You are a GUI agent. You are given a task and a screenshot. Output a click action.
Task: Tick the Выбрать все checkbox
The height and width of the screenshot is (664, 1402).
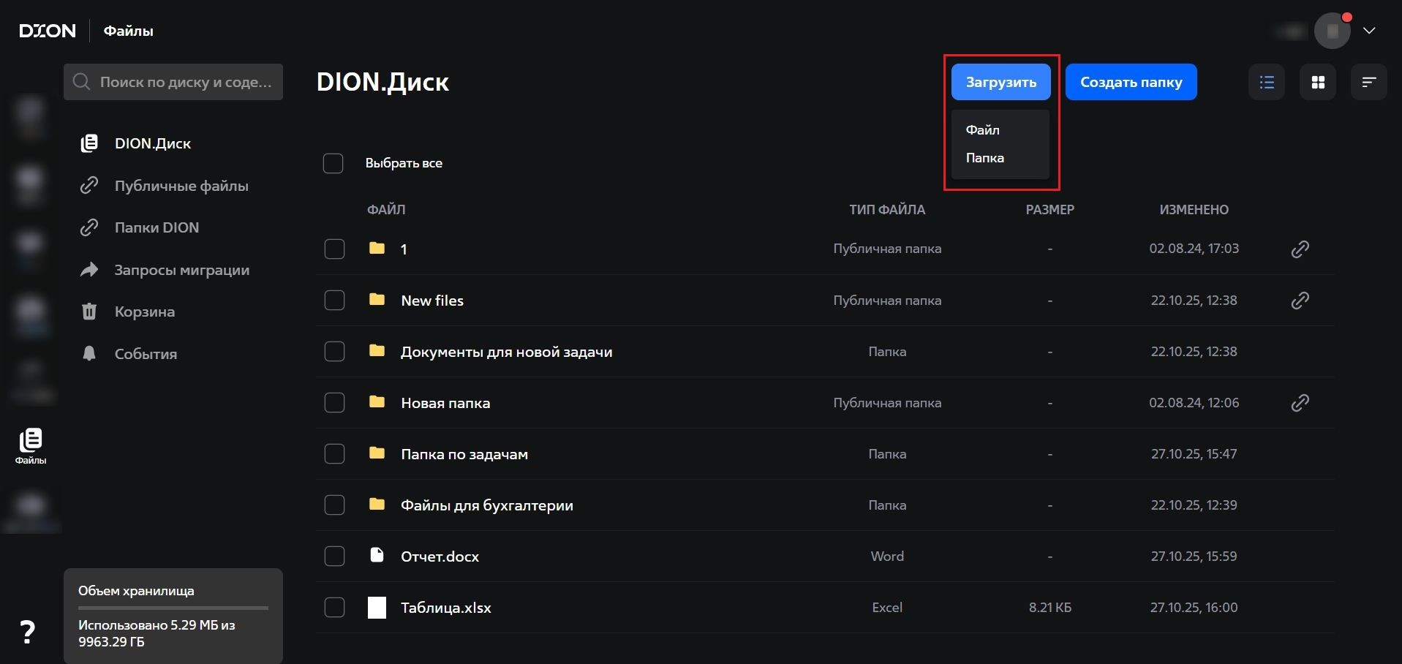click(x=333, y=163)
